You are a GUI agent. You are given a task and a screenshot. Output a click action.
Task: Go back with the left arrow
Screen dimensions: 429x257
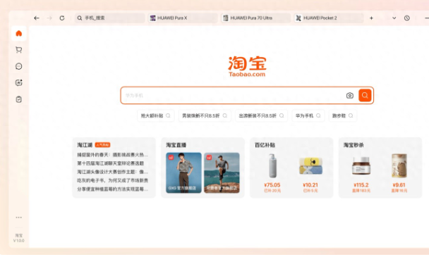tap(37, 18)
